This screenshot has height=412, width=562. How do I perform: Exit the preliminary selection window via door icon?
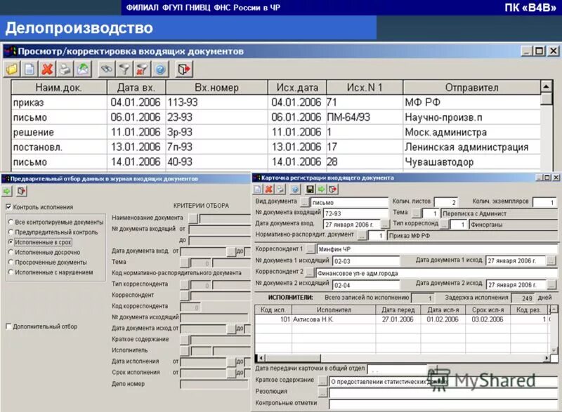pos(22,191)
